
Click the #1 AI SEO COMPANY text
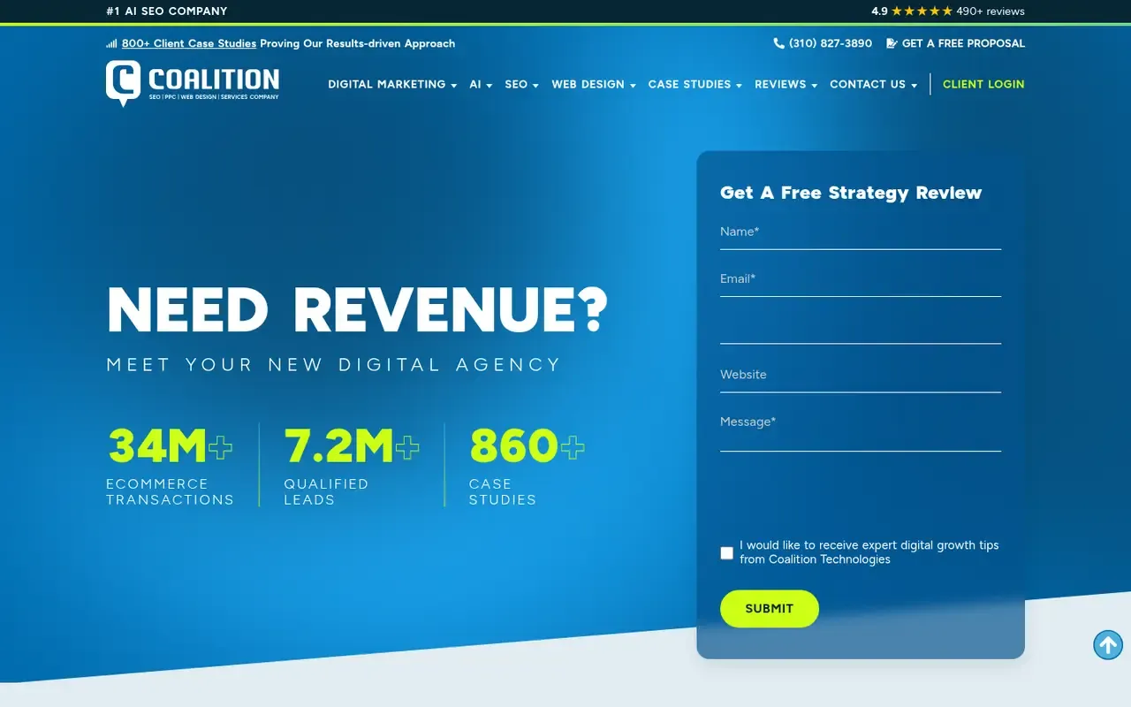tap(167, 11)
